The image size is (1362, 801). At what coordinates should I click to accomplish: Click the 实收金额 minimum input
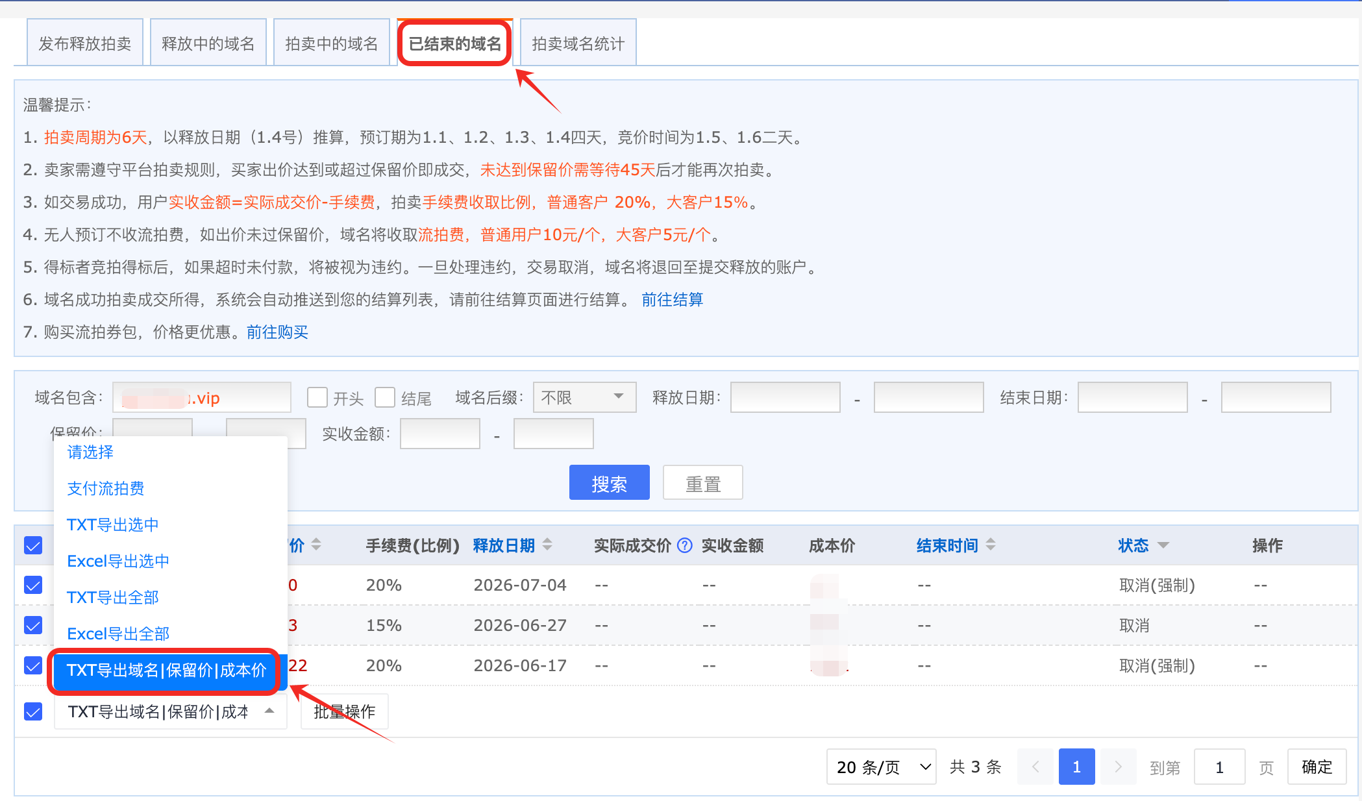[440, 434]
